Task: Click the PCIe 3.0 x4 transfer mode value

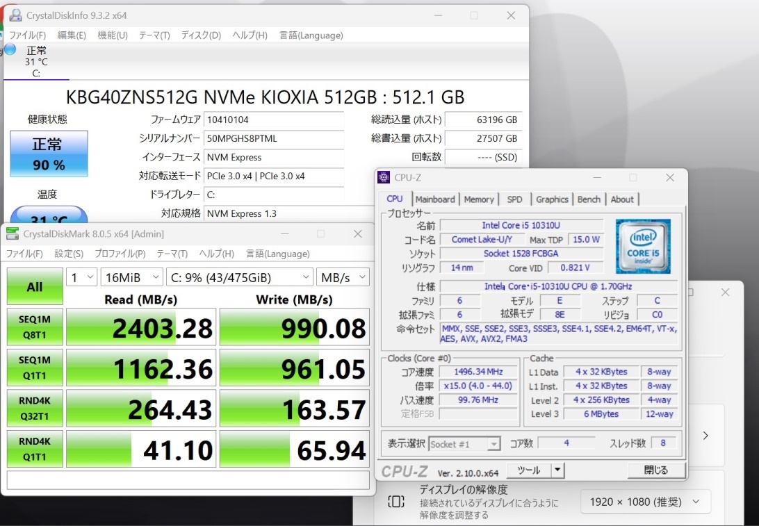Action: pyautogui.click(x=274, y=176)
